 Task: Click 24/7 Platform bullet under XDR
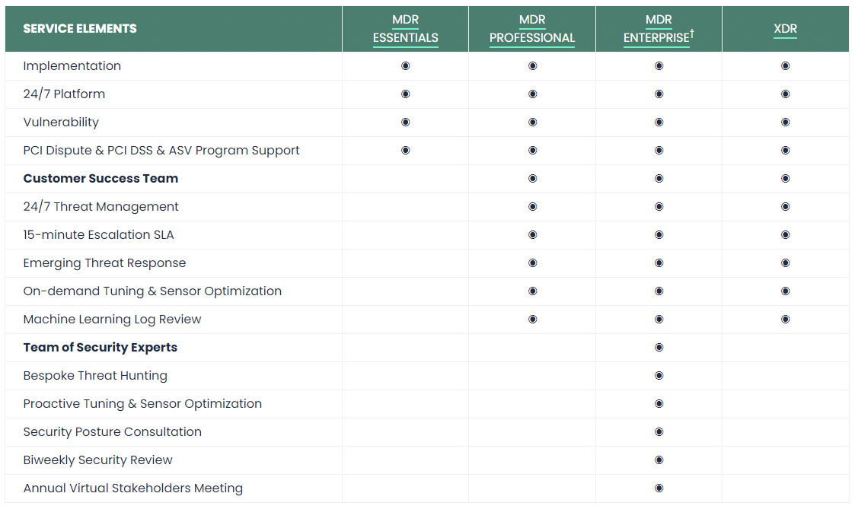(x=785, y=94)
